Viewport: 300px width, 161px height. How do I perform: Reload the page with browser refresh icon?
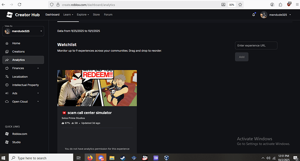click(20, 5)
